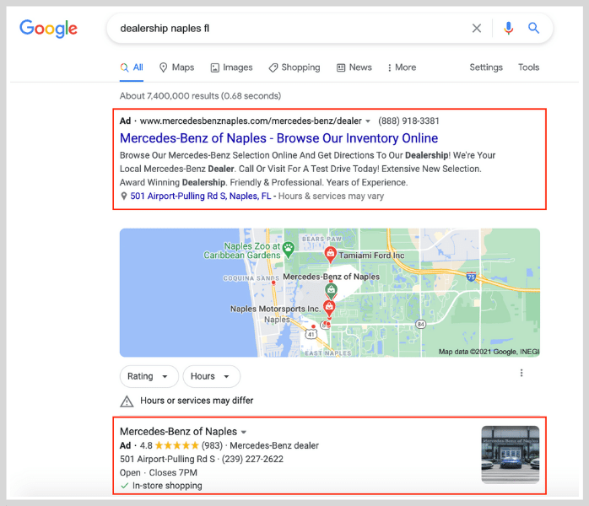Open the three-dot options menu above listings
Image resolution: width=589 pixels, height=506 pixels.
click(521, 373)
